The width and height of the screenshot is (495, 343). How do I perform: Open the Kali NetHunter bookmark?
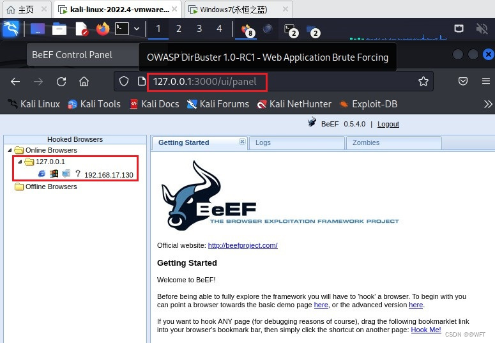pos(294,104)
